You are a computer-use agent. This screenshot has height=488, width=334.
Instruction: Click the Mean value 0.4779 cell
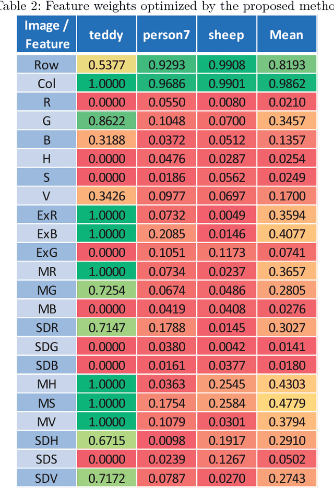point(286,403)
